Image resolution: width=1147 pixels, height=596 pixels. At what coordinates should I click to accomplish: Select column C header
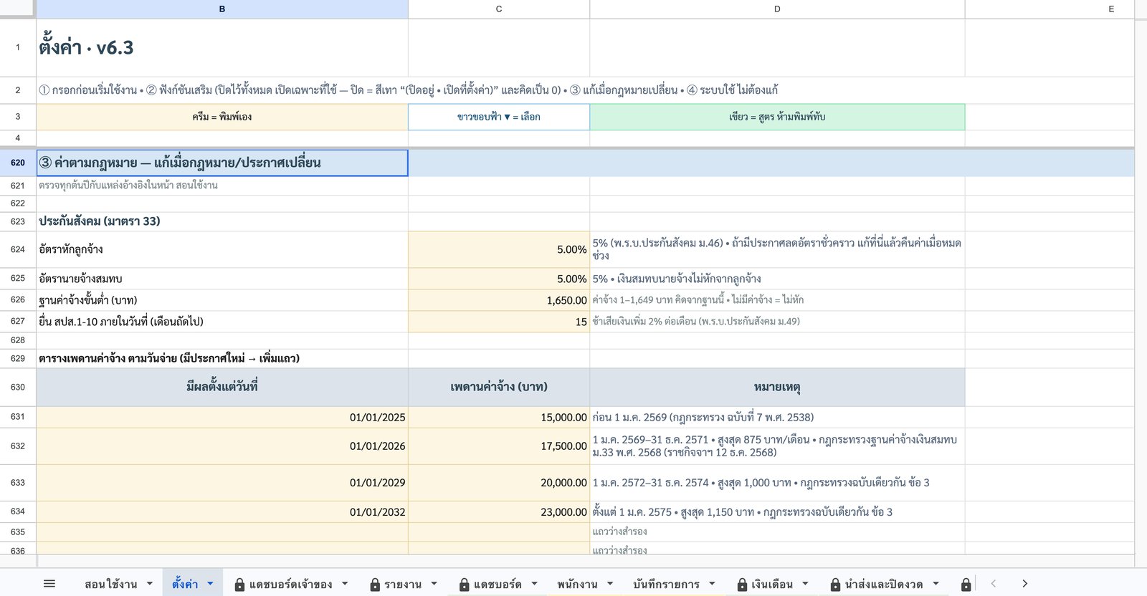point(499,9)
